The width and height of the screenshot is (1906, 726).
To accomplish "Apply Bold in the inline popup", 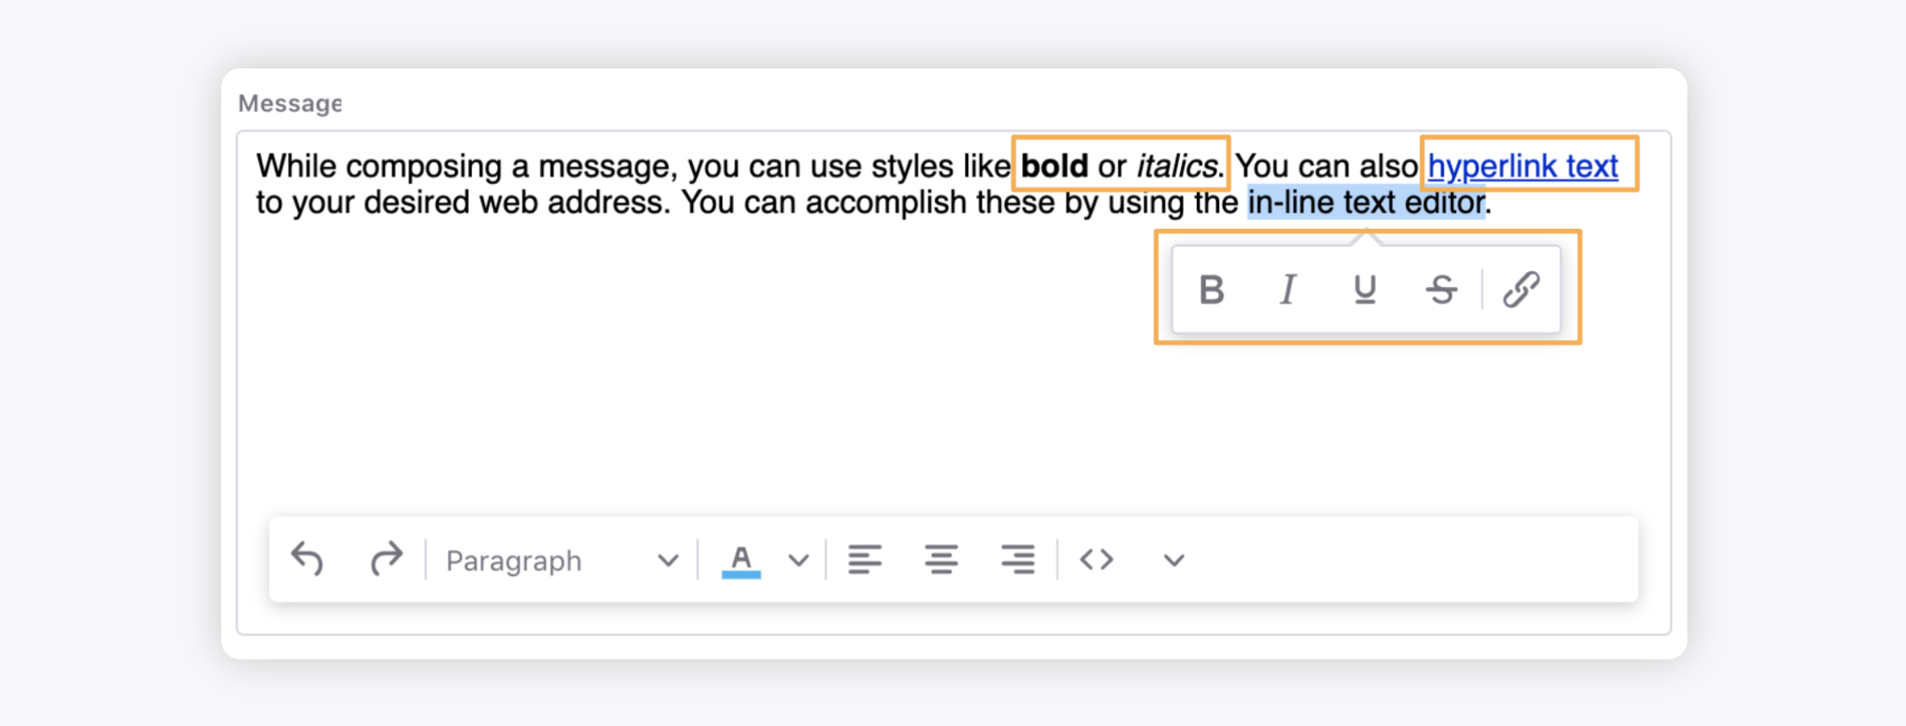I will pyautogui.click(x=1211, y=290).
